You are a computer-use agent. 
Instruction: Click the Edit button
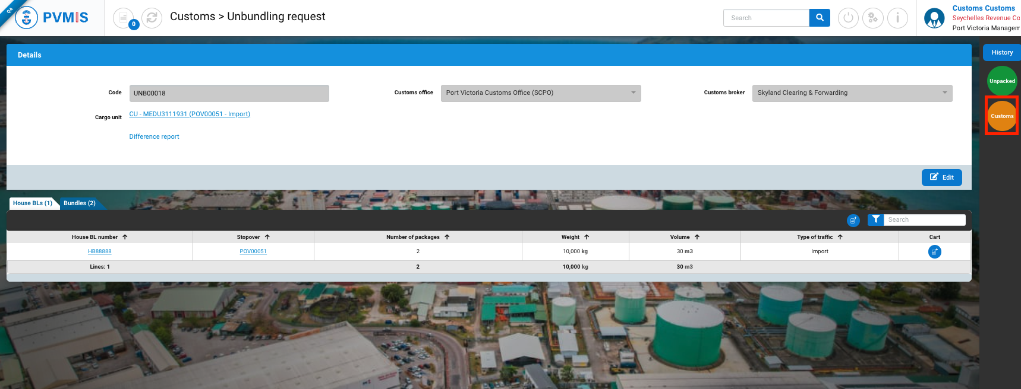pyautogui.click(x=941, y=177)
